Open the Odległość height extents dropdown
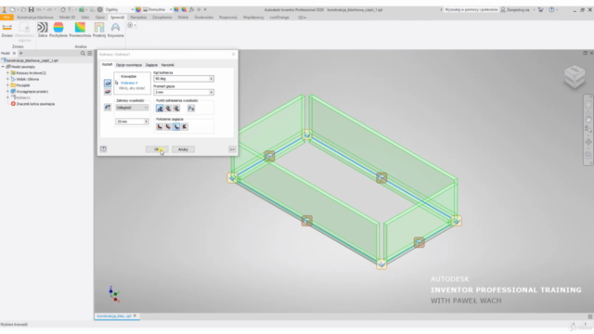The image size is (594, 334). click(x=132, y=108)
